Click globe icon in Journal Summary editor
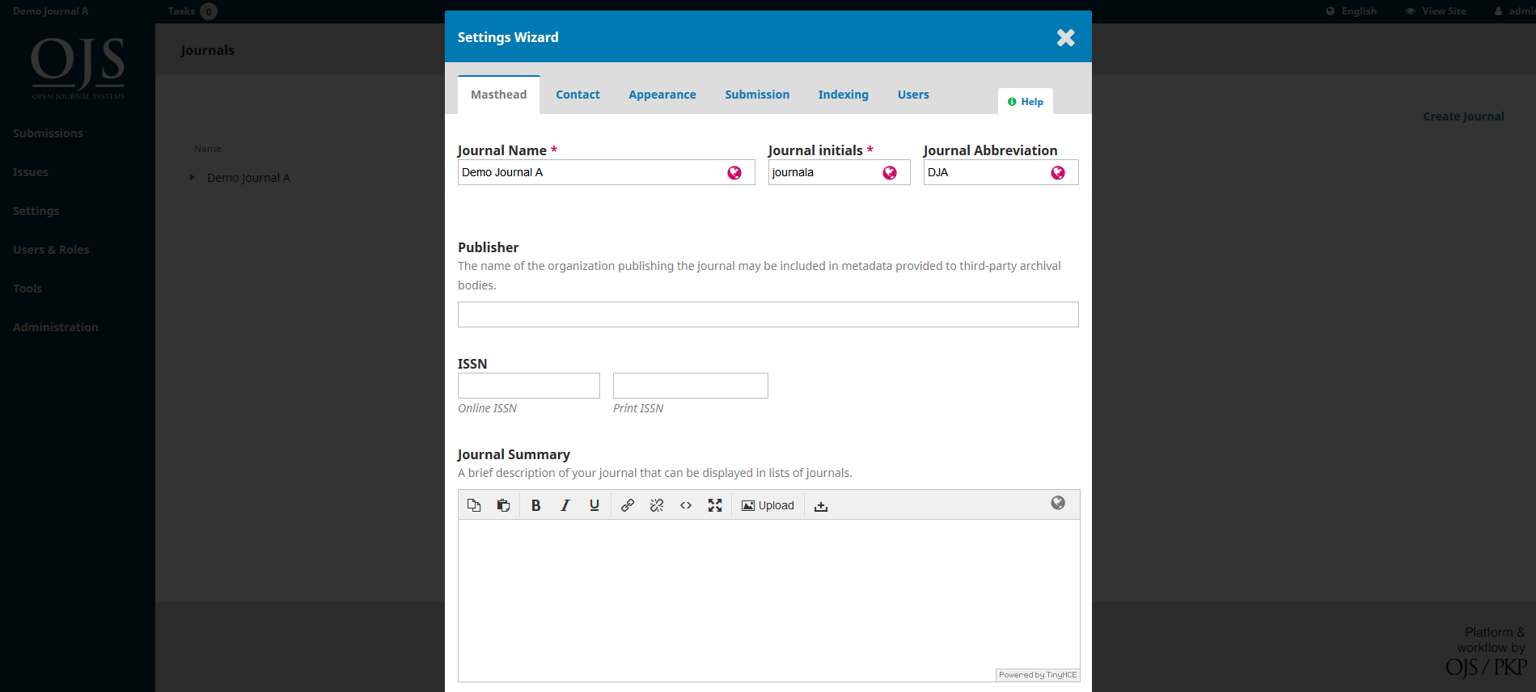 (x=1058, y=503)
